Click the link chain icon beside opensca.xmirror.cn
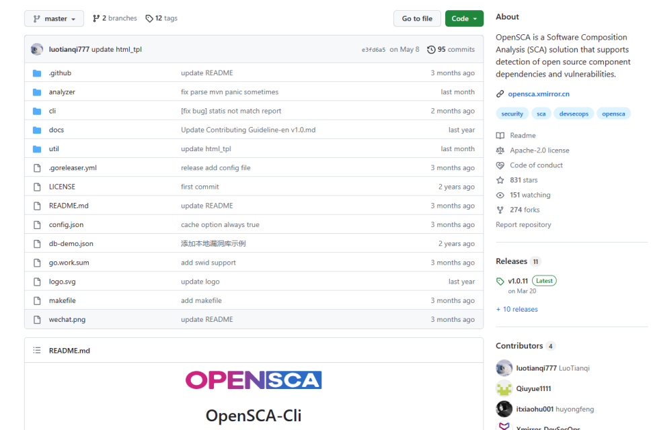 (500, 94)
